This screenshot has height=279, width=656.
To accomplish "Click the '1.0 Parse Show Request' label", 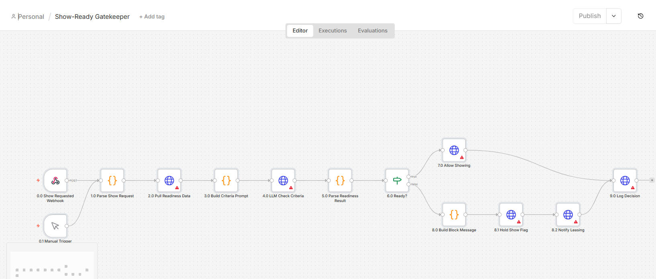I will point(112,196).
